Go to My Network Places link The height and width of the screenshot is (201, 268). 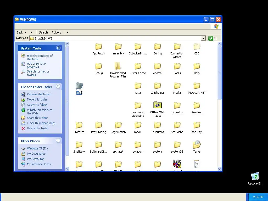coord(39,164)
